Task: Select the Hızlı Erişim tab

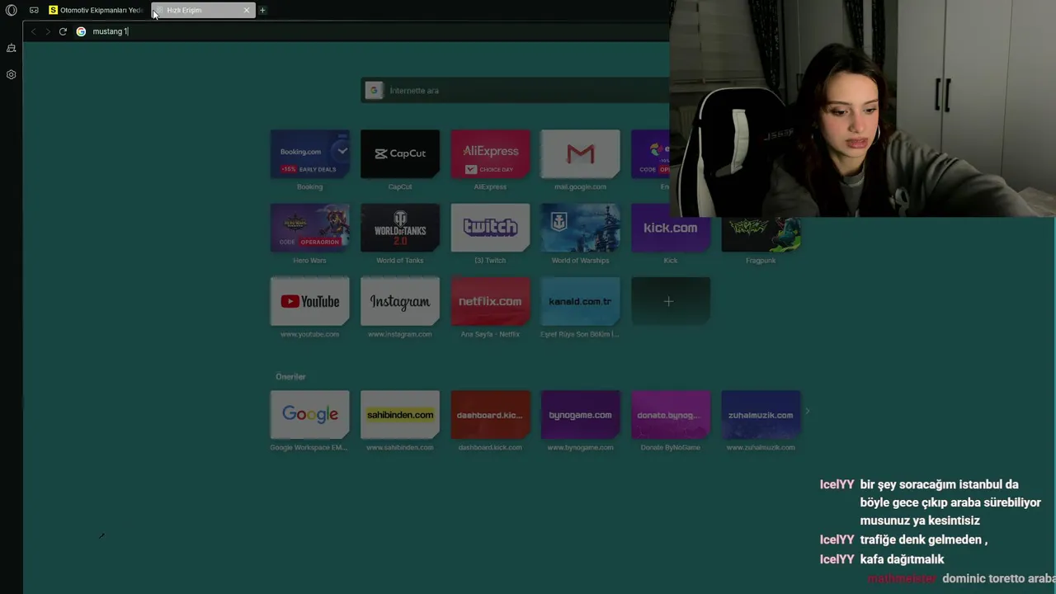Action: [202, 10]
